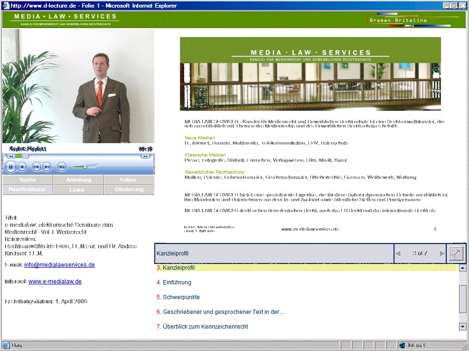
Task: Click the Internet Explorer title bar icon
Action: click(5, 5)
